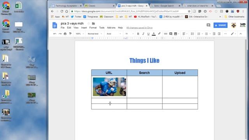Screen dimensions: 249x140
Task: Switch to what does url stand for tab
Action: [x=198, y=6]
